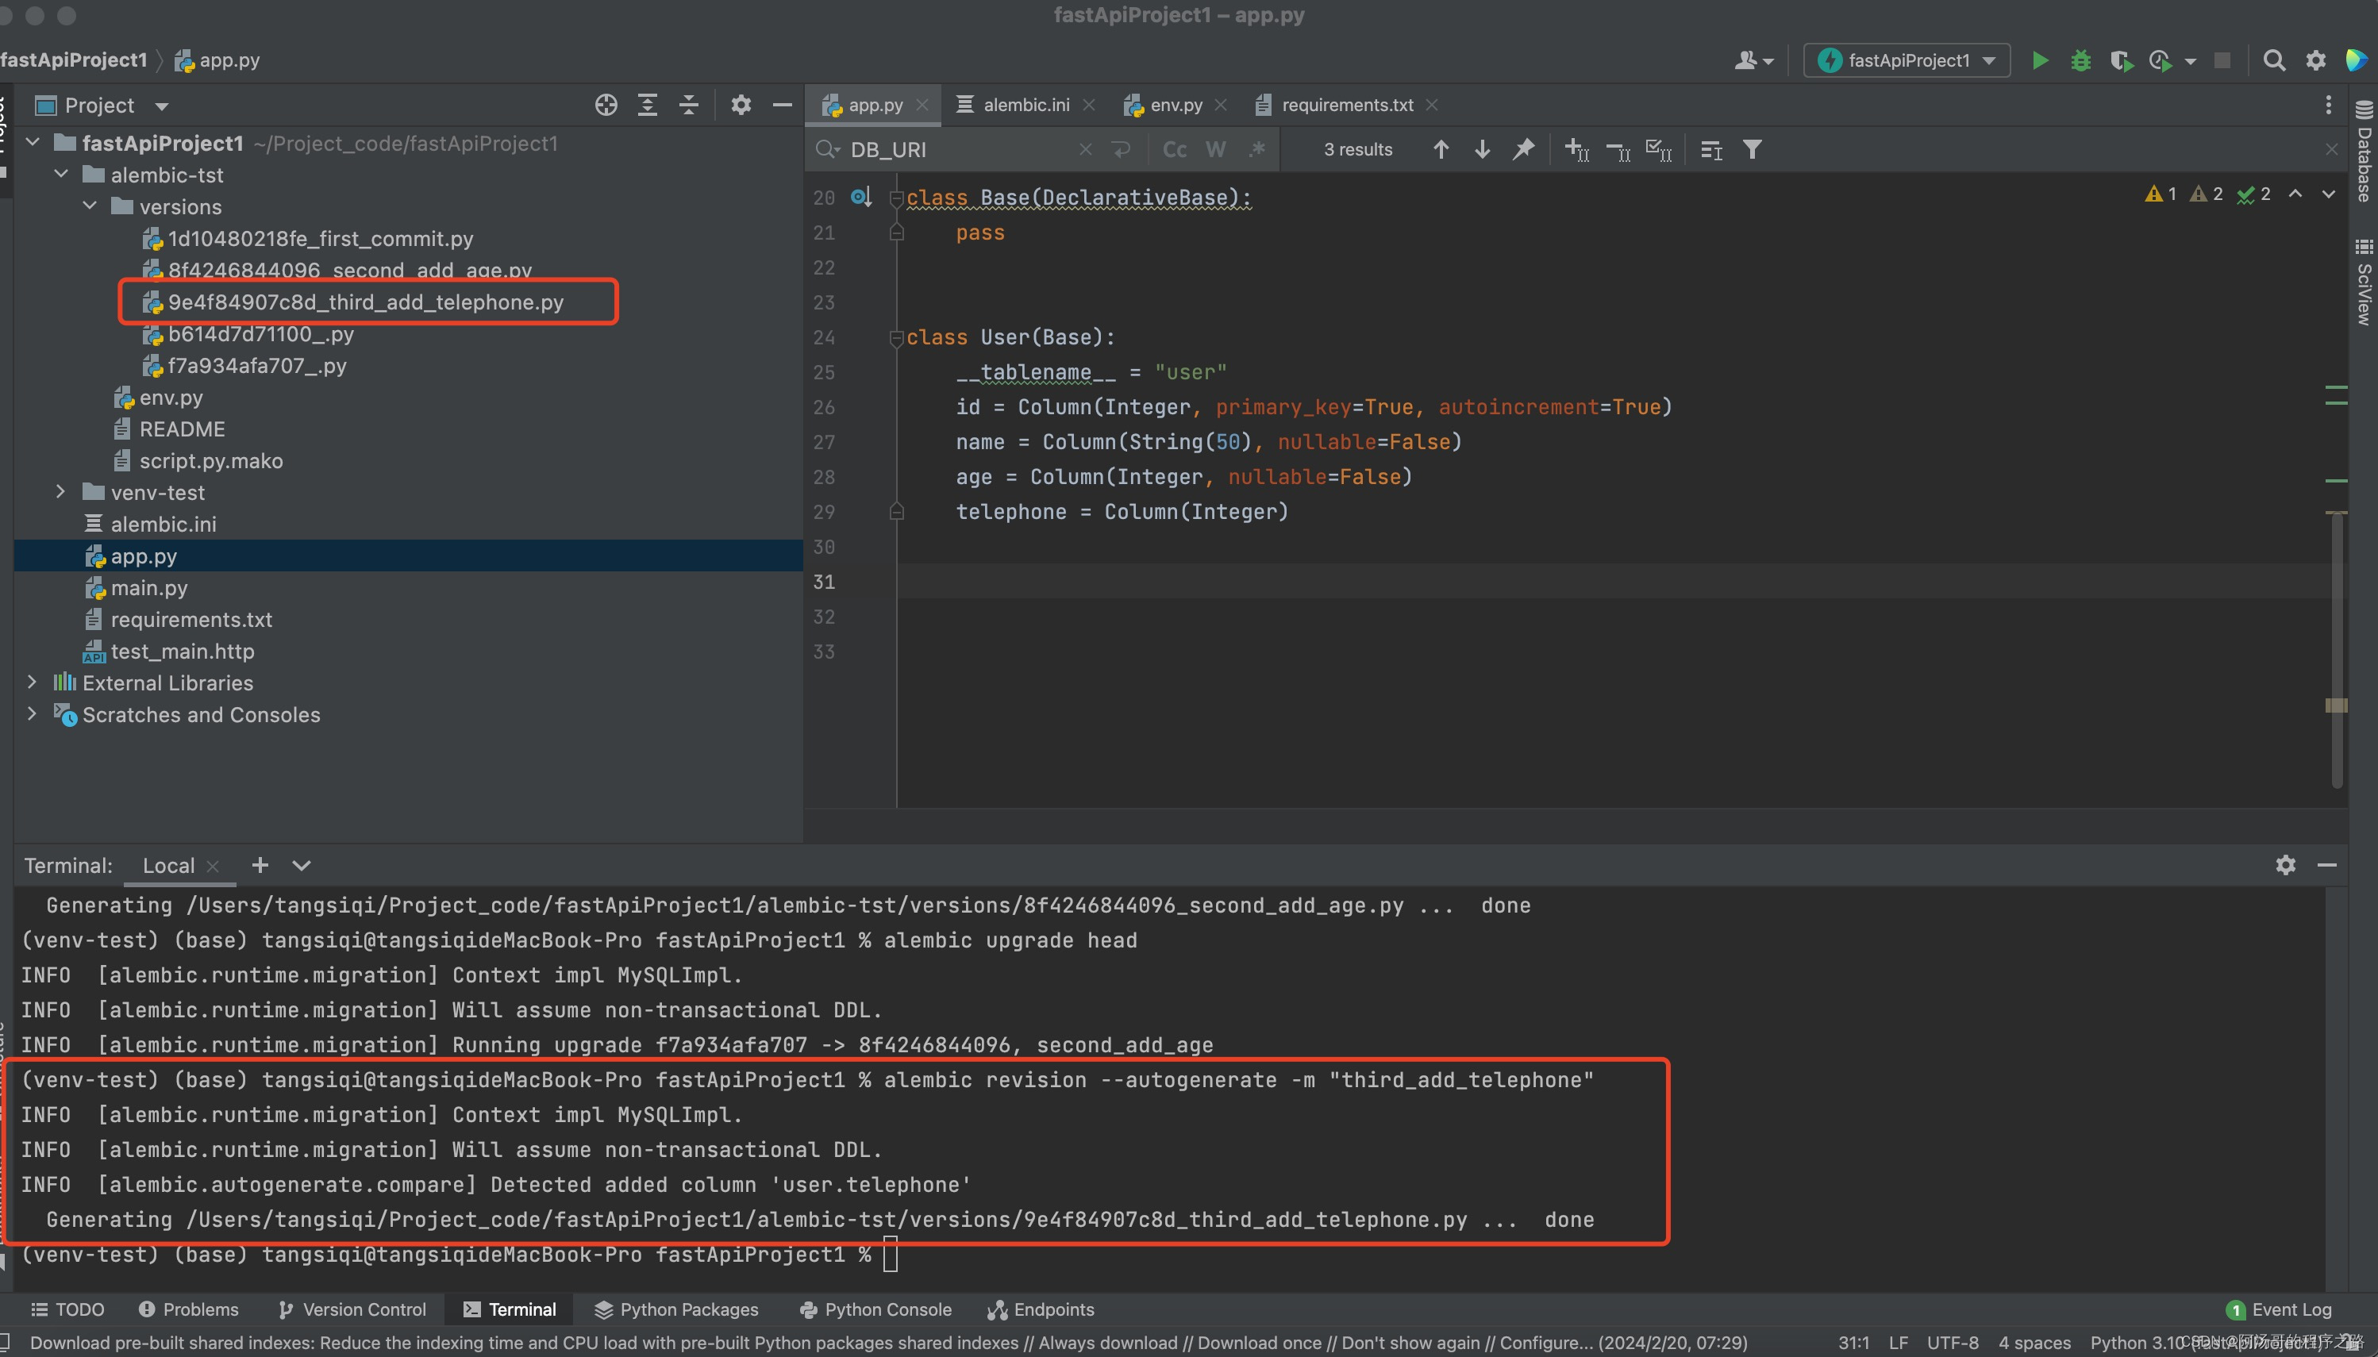Viewport: 2378px width, 1357px height.
Task: Open IDE settings gear in top toolbar
Action: click(2315, 60)
